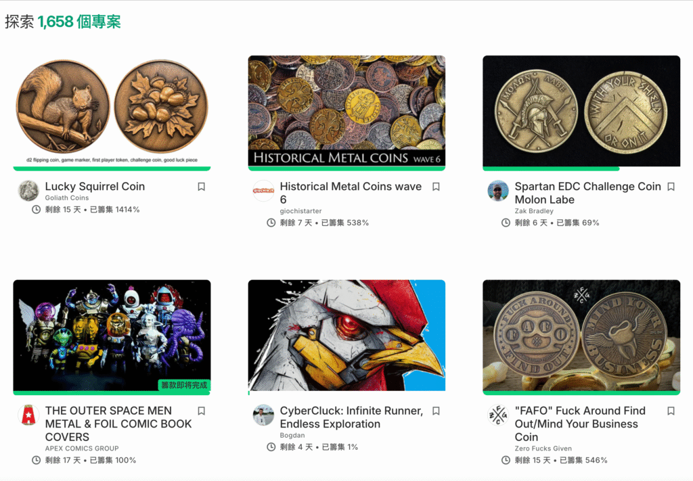
Task: Save the FAFO coin project to bookmarks
Action: click(671, 411)
